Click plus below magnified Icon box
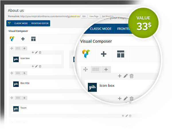172x132 pixels. pos(120,98)
